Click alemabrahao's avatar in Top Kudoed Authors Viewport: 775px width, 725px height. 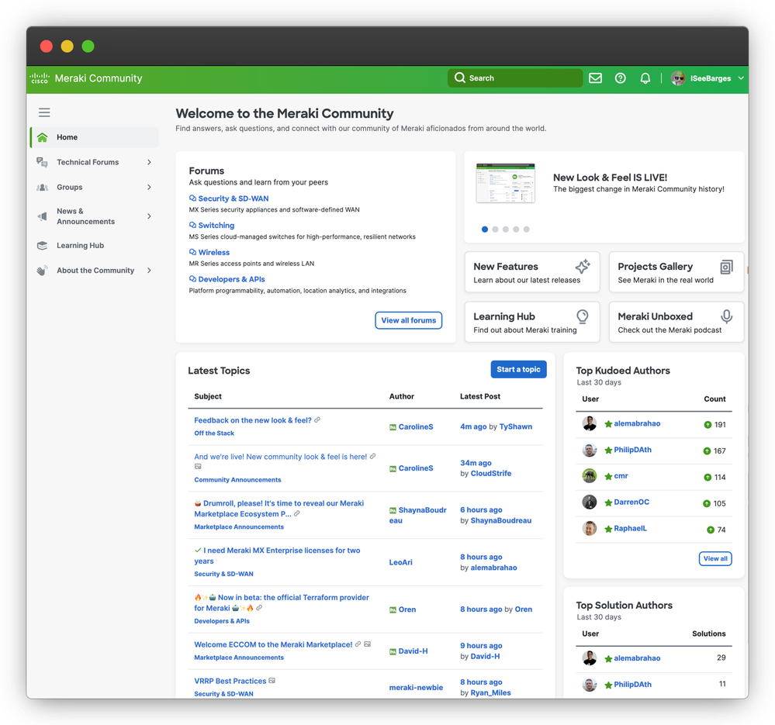[x=589, y=423]
